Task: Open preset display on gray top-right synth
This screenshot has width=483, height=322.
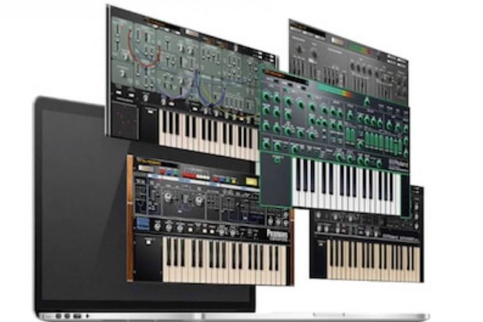Action: [x=337, y=41]
